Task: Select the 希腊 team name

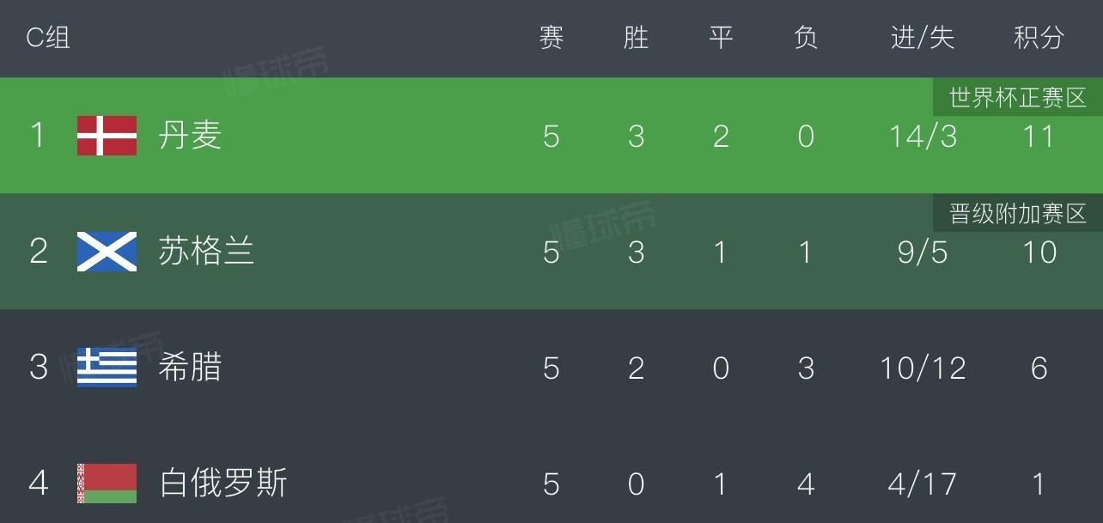Action: tap(190, 368)
